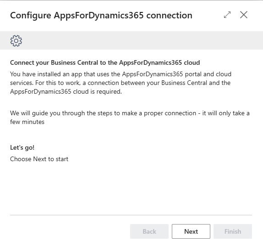Click the dialog title 'Configure AppsForDynamics365 connection'
Image resolution: width=263 pixels, height=247 pixels.
(101, 16)
